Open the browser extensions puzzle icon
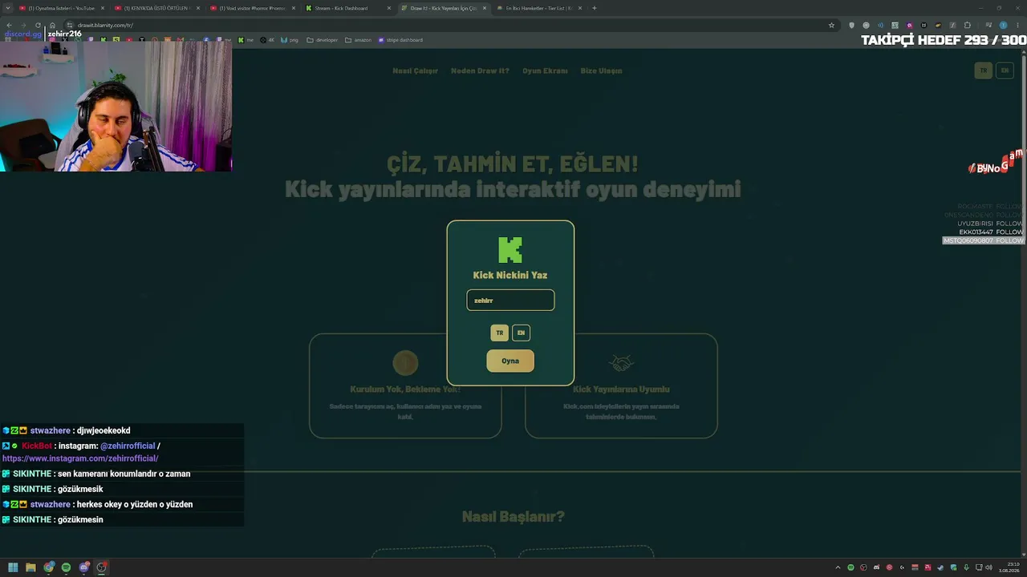Image resolution: width=1027 pixels, height=577 pixels. tap(967, 25)
